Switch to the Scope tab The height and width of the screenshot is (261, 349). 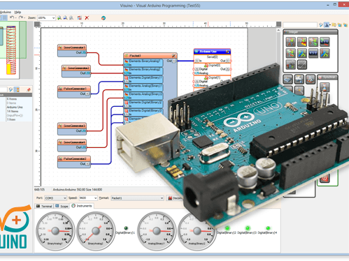(x=62, y=206)
